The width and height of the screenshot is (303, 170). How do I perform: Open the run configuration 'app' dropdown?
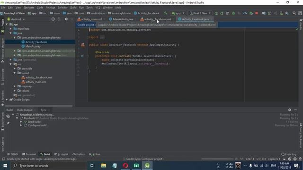[178, 13]
